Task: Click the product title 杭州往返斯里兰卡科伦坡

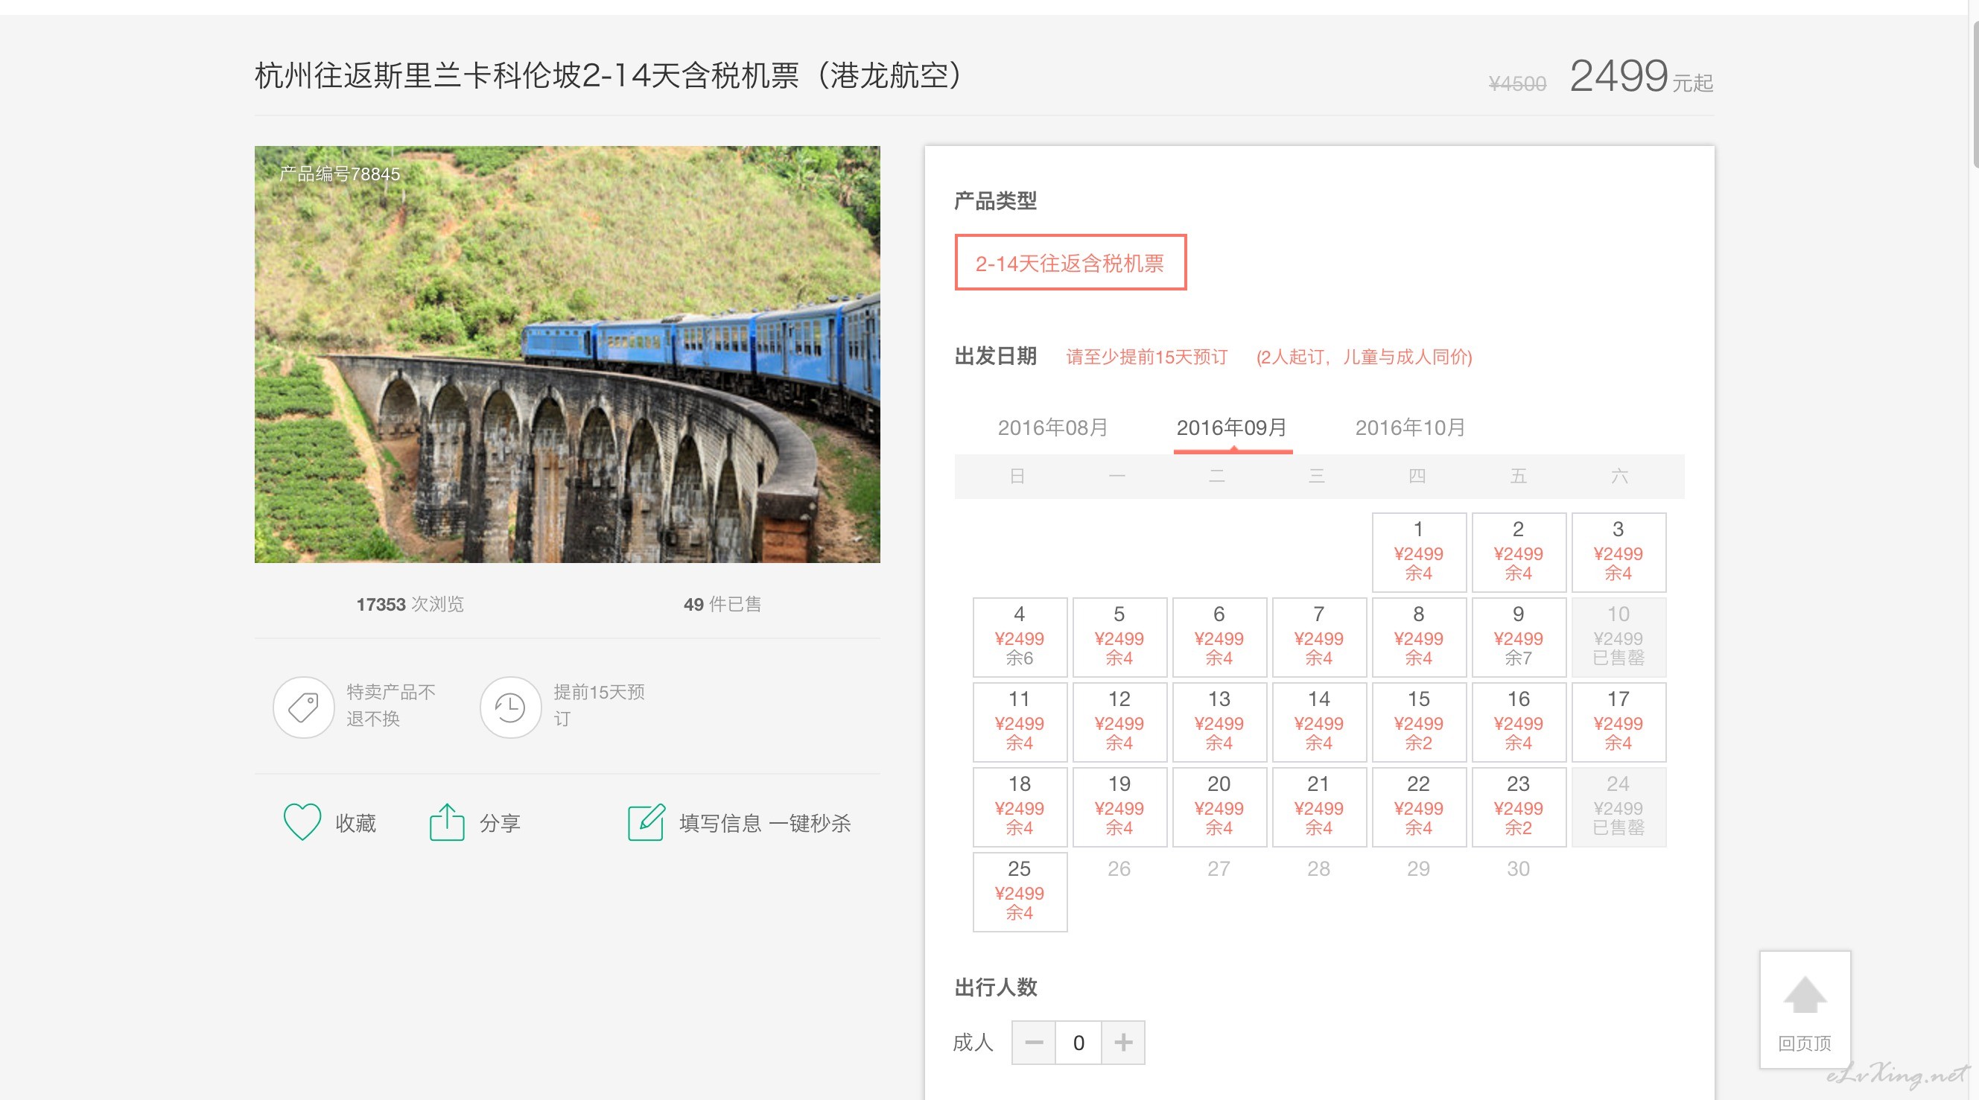Action: (608, 75)
